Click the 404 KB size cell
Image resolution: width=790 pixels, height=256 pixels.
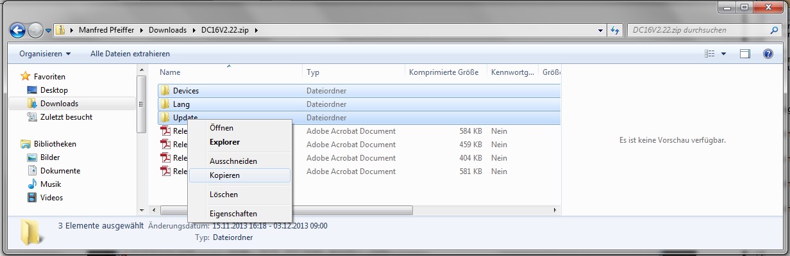click(471, 158)
